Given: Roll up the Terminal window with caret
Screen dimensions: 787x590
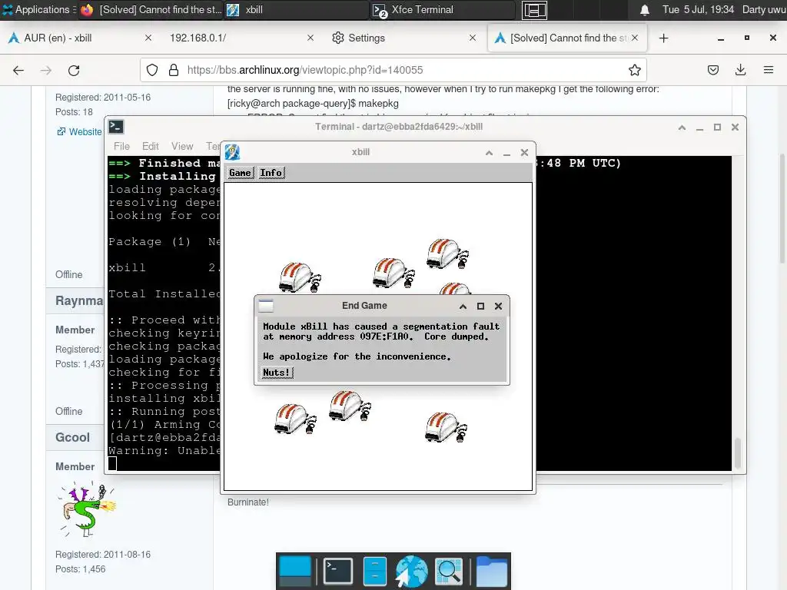Looking at the screenshot, I should pyautogui.click(x=682, y=128).
